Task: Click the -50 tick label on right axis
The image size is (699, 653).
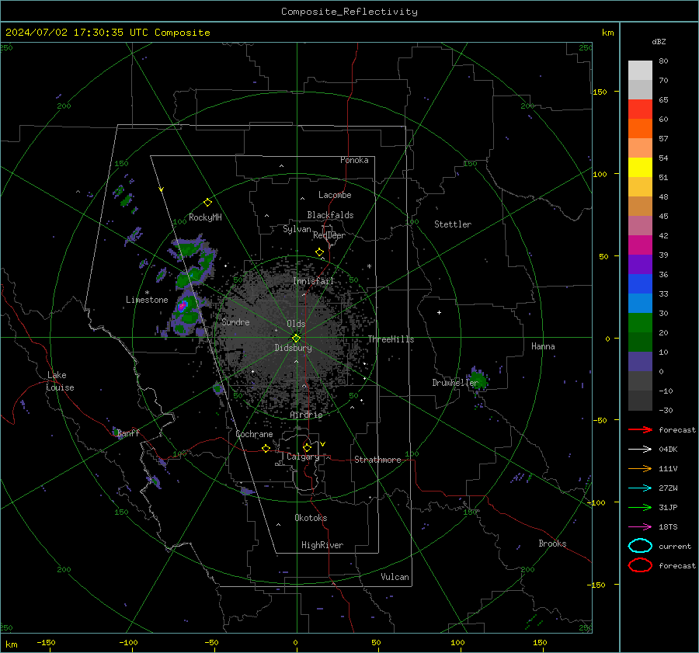Action: pos(601,420)
